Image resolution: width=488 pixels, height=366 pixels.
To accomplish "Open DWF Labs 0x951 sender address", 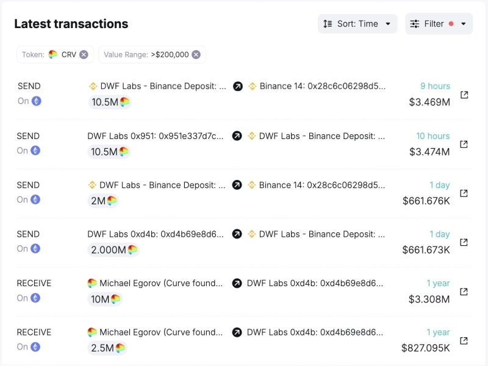I will pyautogui.click(x=156, y=135).
